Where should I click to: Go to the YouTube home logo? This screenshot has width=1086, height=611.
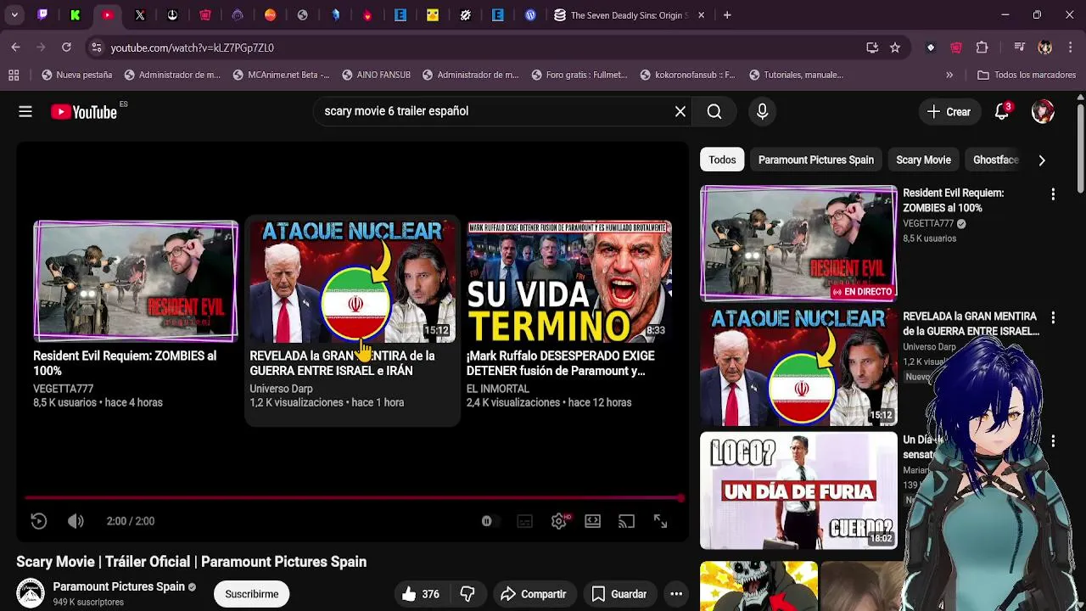coord(83,111)
